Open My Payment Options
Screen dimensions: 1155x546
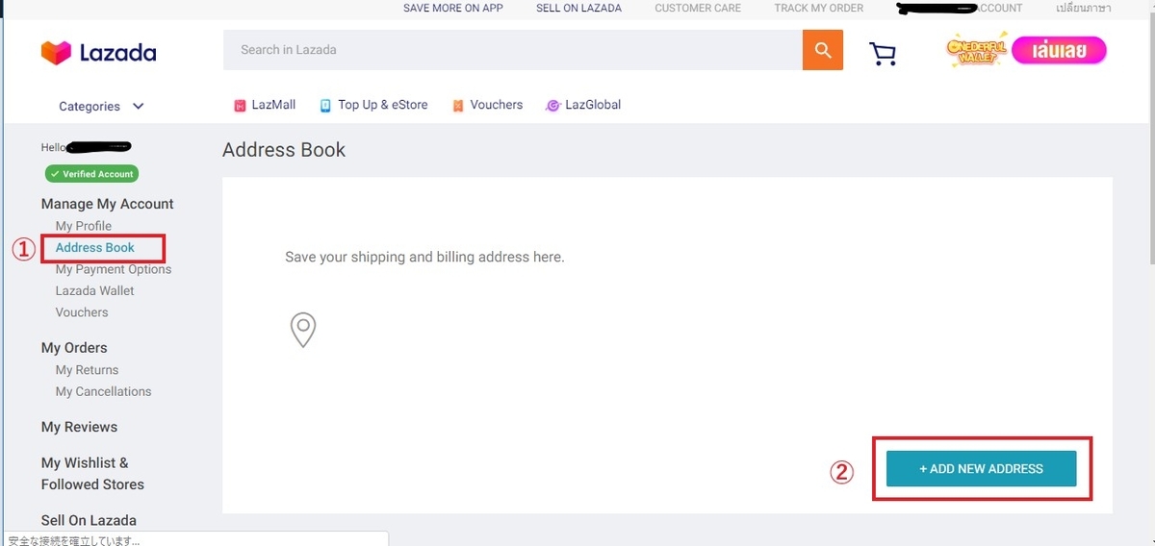pos(114,269)
